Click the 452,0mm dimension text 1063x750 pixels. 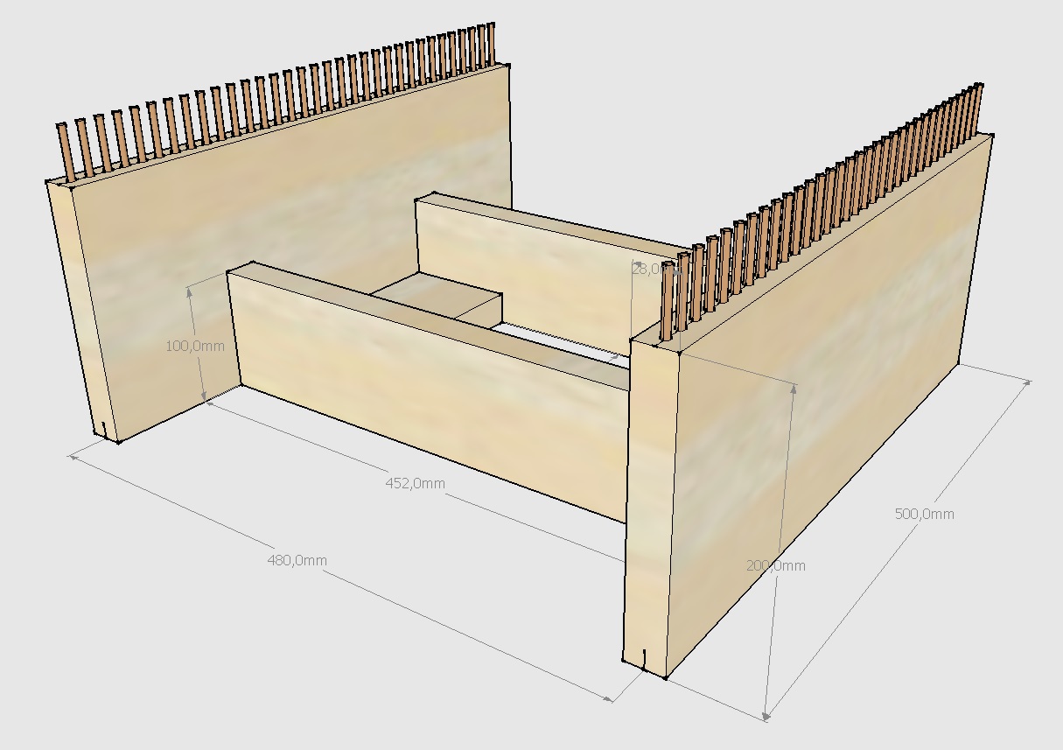(415, 483)
